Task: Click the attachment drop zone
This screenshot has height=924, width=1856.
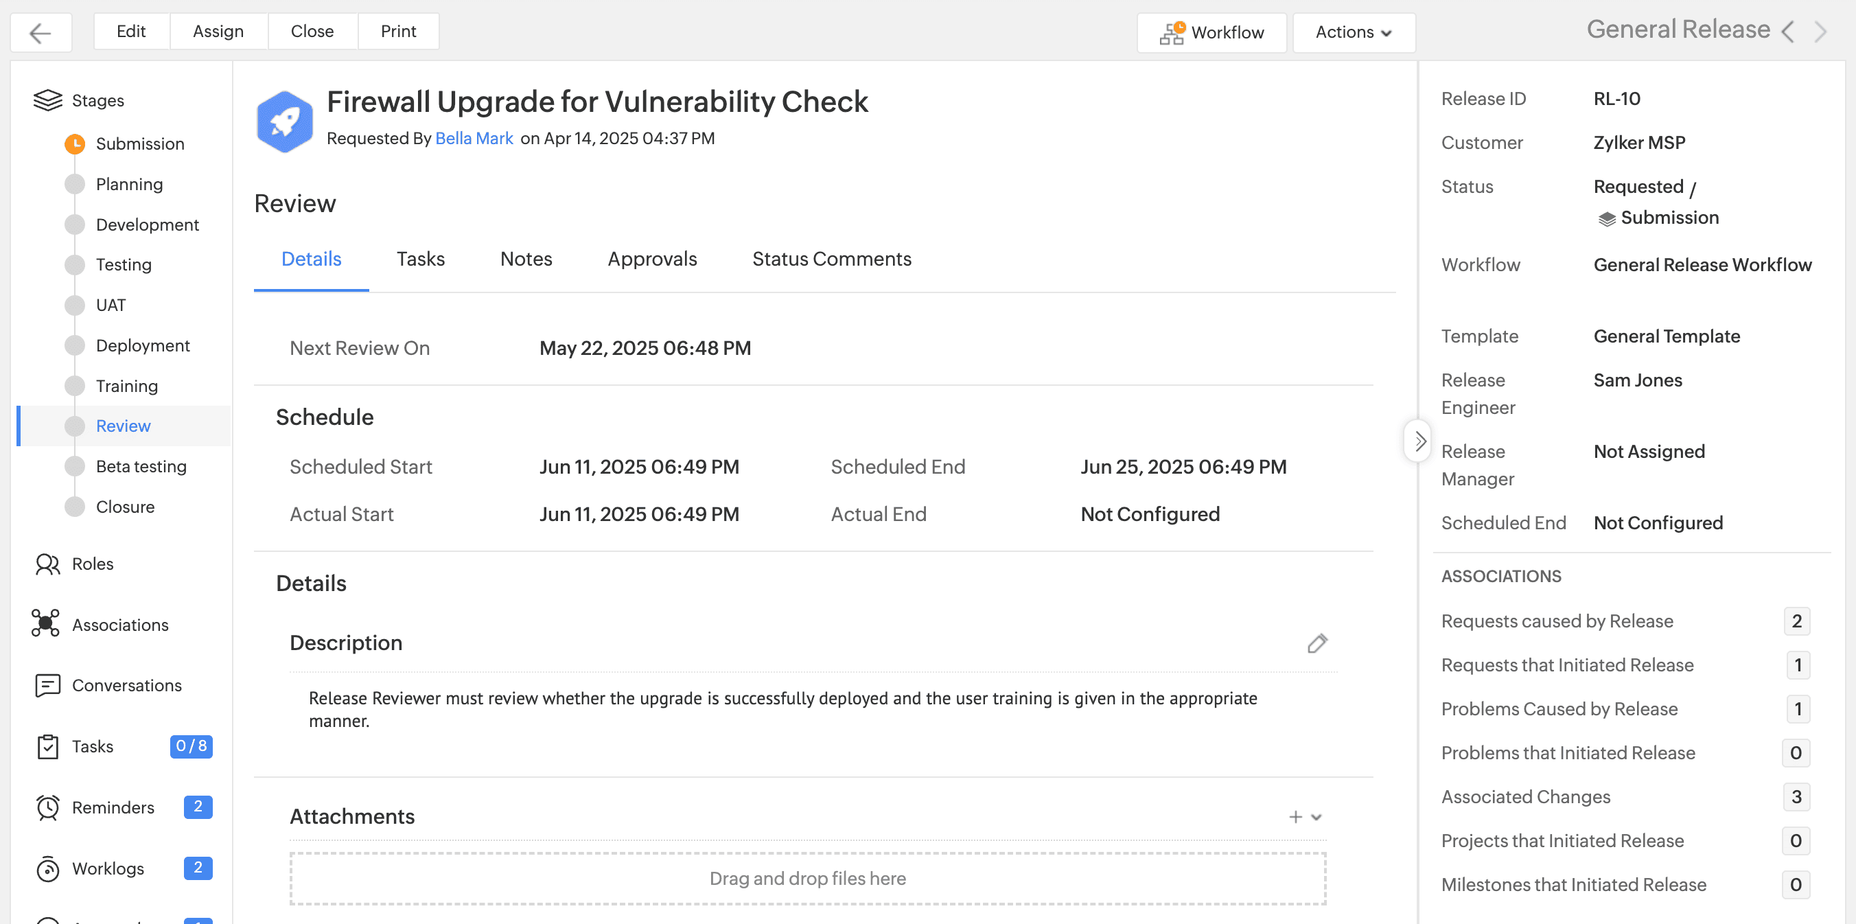Action: [x=807, y=878]
